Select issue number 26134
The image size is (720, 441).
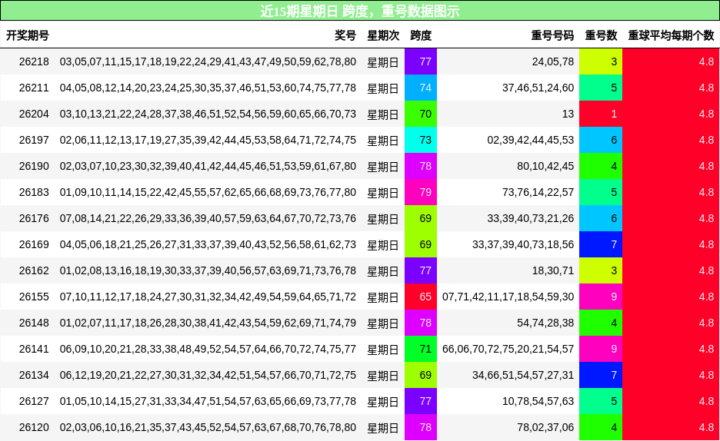(x=34, y=376)
